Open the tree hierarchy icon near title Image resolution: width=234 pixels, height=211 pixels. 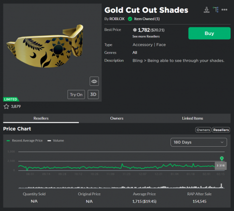coord(216,10)
